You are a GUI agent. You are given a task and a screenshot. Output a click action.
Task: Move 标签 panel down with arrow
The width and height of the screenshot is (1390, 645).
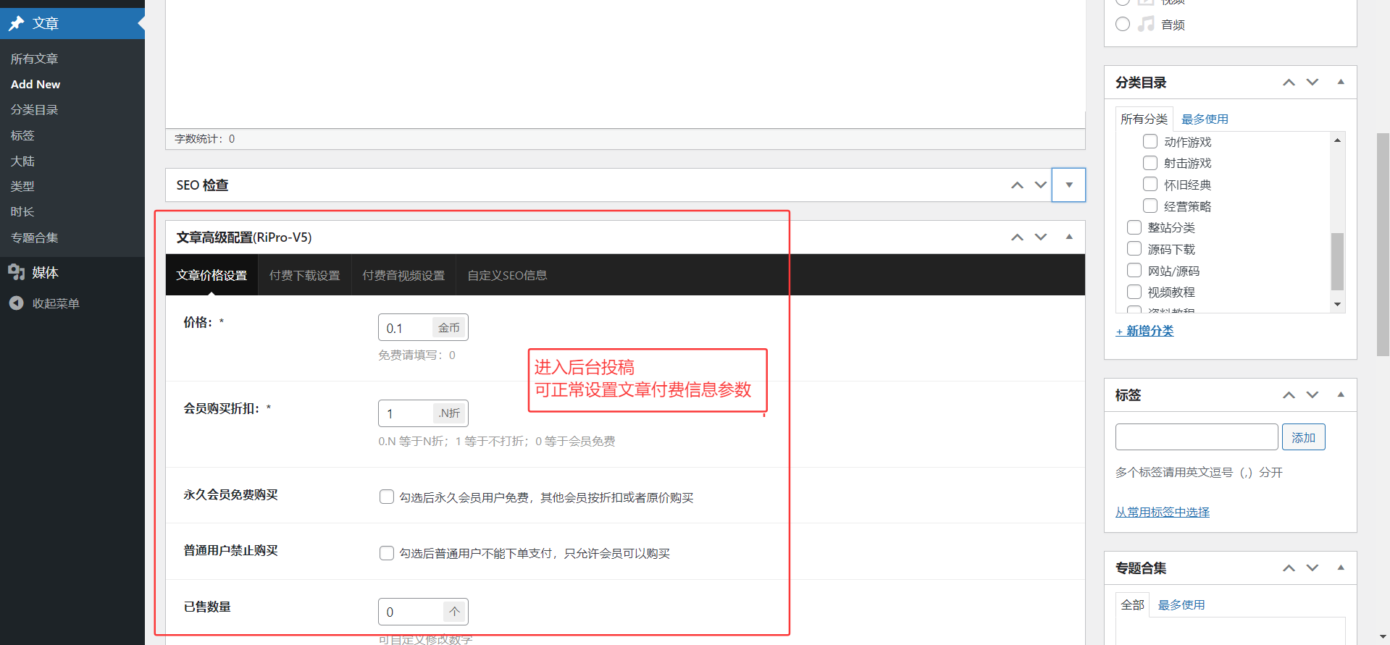pos(1312,395)
